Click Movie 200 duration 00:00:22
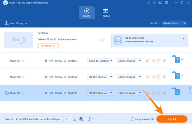 pyautogui.click(x=73, y=77)
